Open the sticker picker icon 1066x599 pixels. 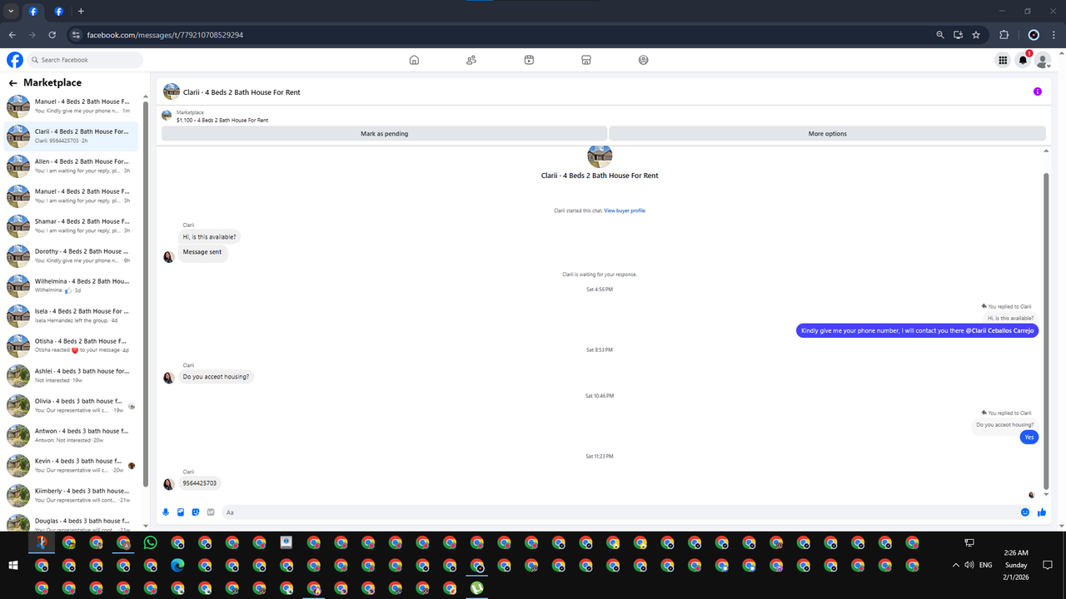pyautogui.click(x=196, y=512)
